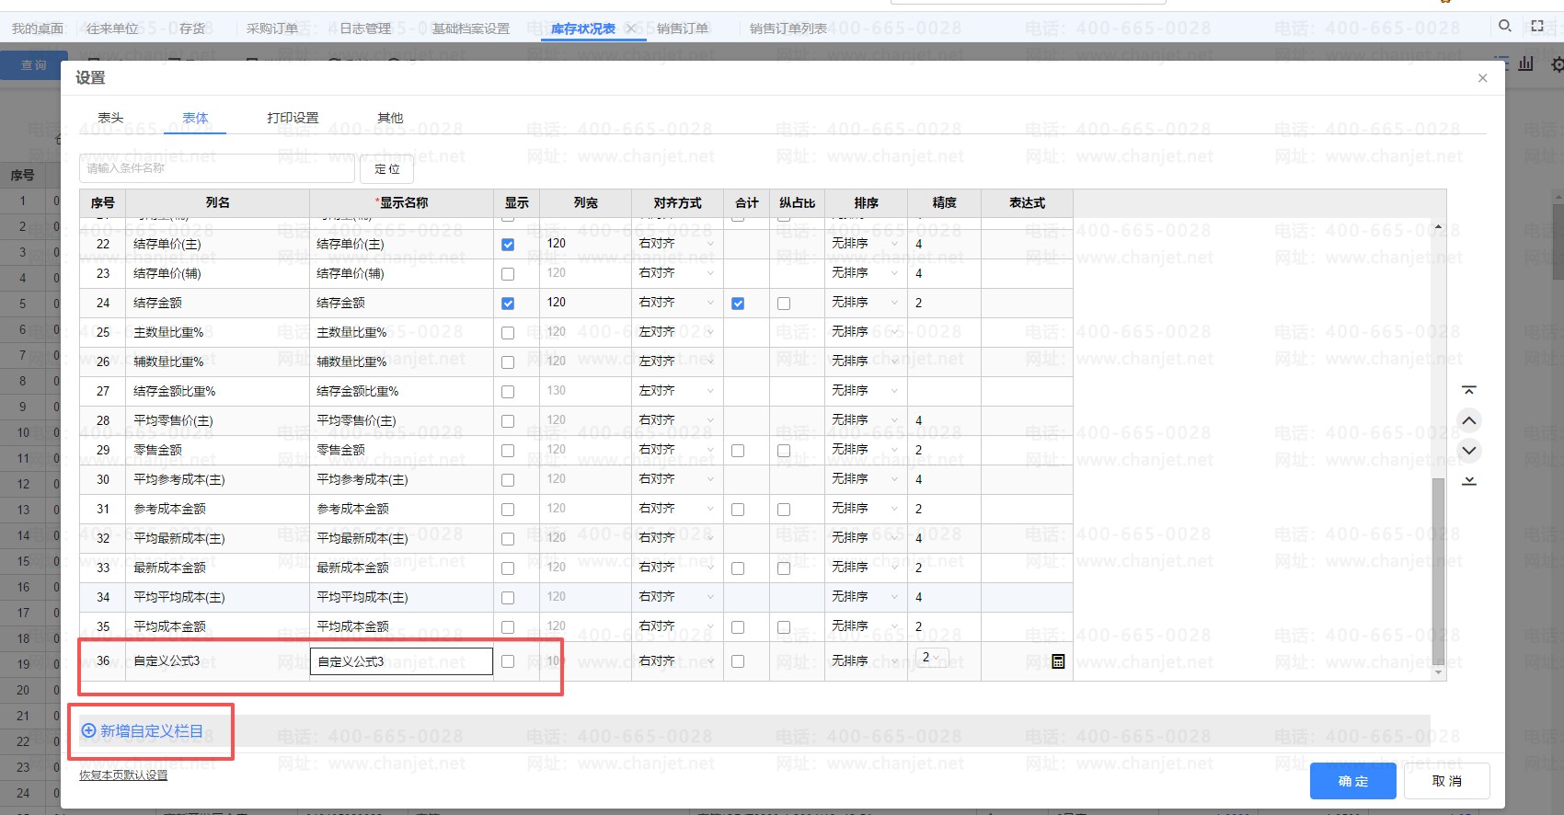1564x815 pixels.
Task: Open 排序 dropdown for 结存金额
Action: [x=866, y=303]
